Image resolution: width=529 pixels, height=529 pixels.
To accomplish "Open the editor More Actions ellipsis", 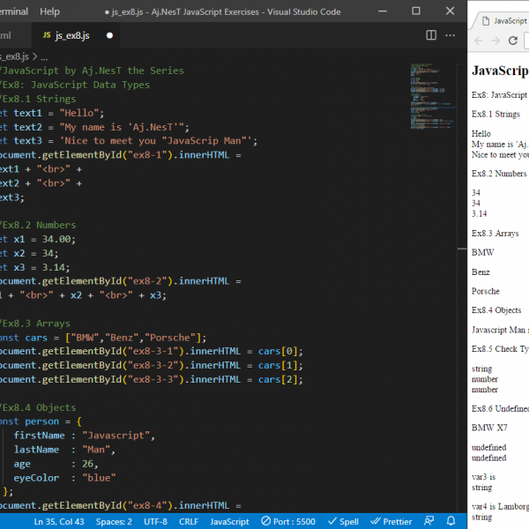I will (x=452, y=35).
